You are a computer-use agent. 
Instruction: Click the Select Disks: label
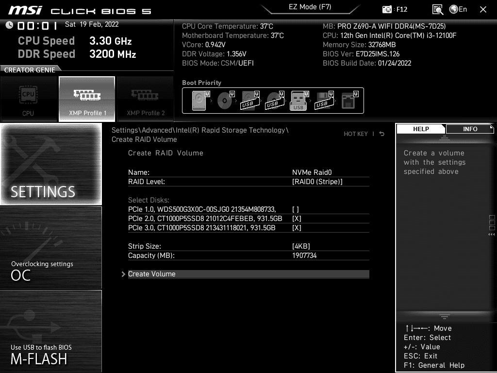(149, 200)
